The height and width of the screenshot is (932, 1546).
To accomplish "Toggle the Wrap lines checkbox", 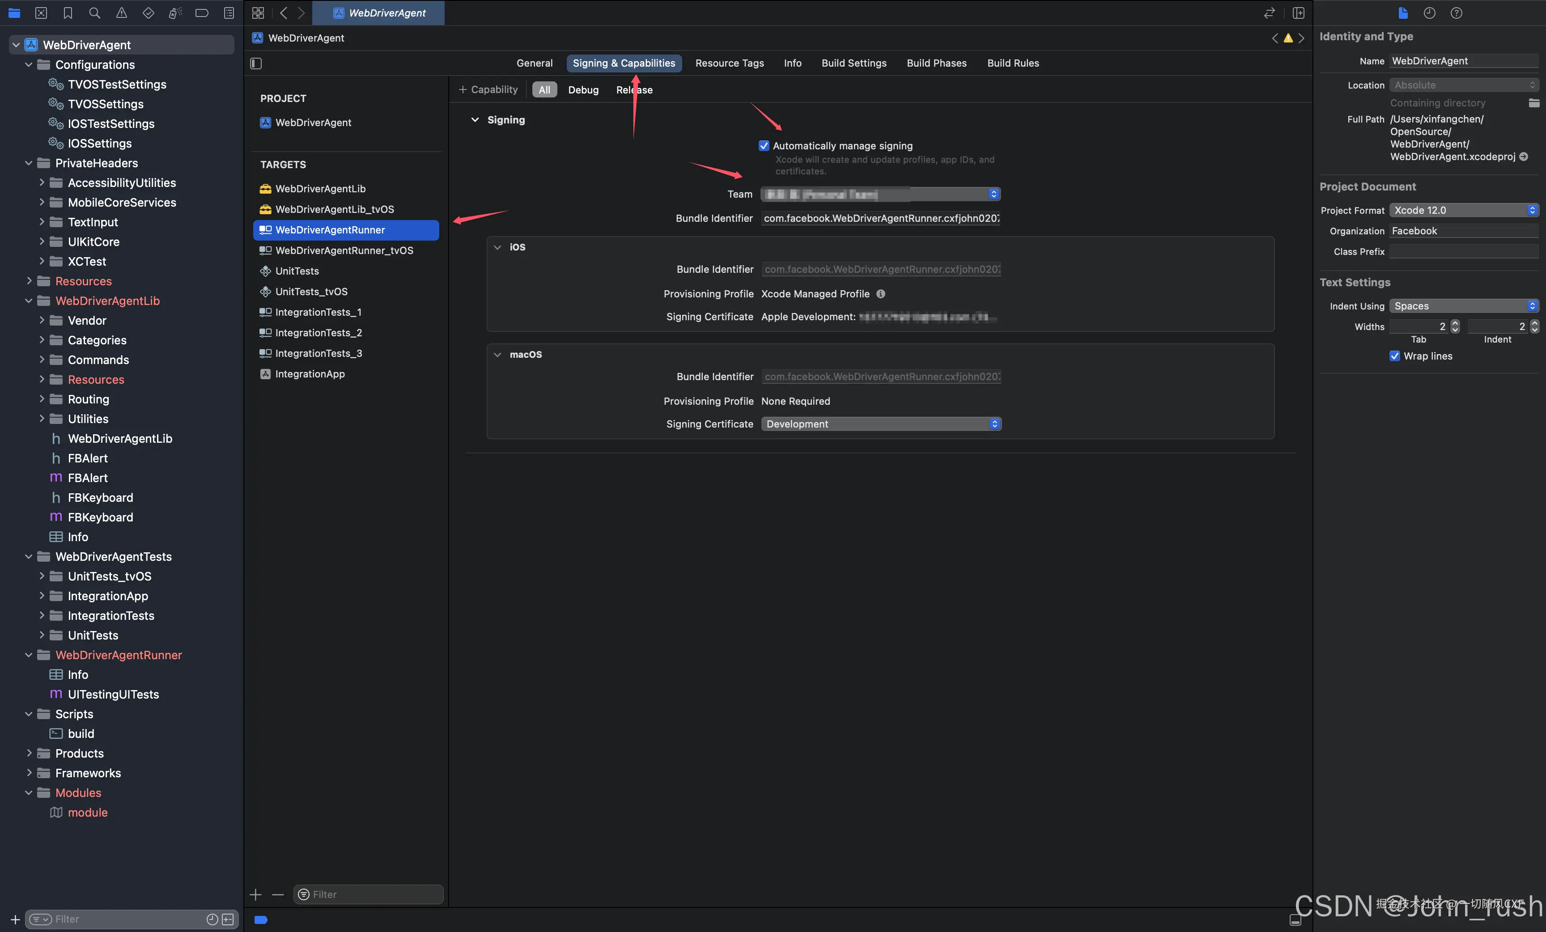I will point(1394,356).
